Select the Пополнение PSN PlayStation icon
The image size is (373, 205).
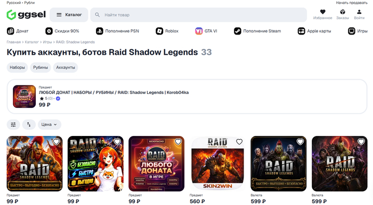[x=100, y=31]
